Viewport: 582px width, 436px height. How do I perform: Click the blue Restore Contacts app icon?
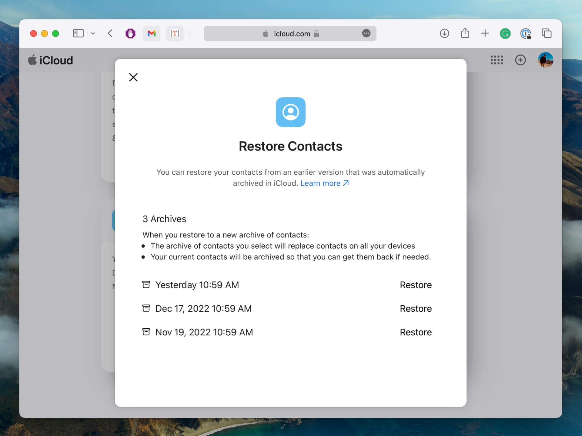291,112
